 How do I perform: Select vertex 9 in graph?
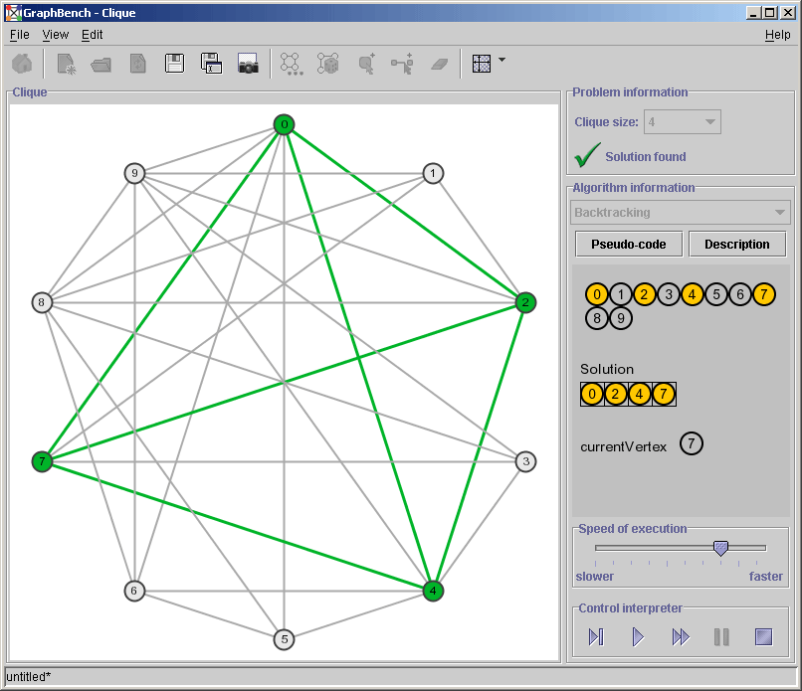[x=134, y=173]
